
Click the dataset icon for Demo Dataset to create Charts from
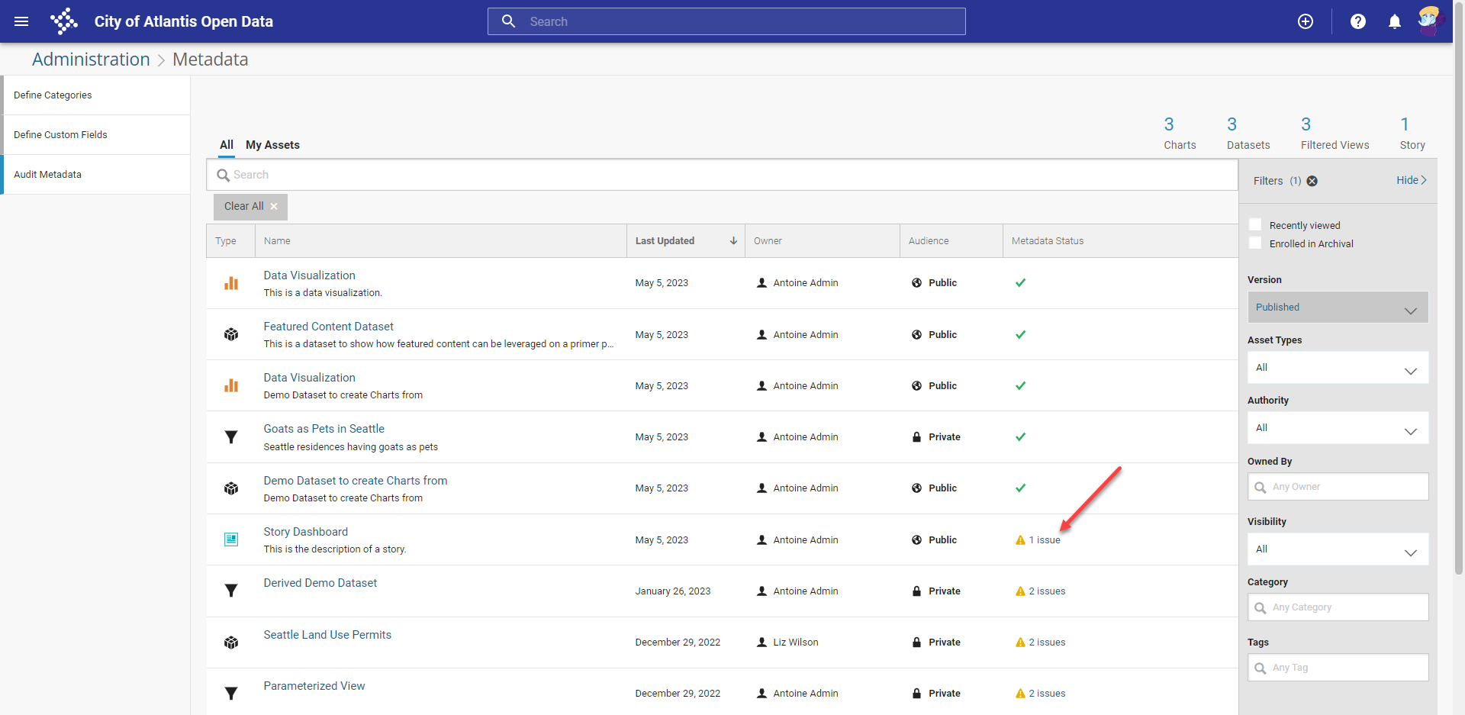click(x=231, y=488)
